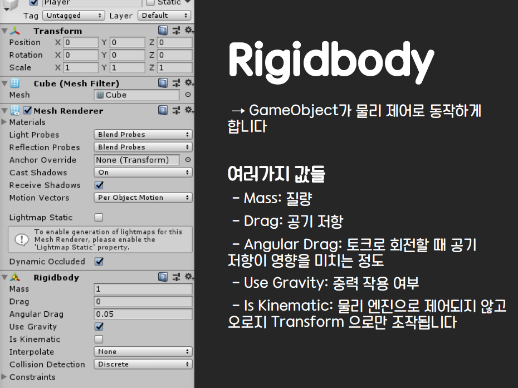Click the Rigidbody component icon
The image size is (518, 388).
(x=15, y=277)
